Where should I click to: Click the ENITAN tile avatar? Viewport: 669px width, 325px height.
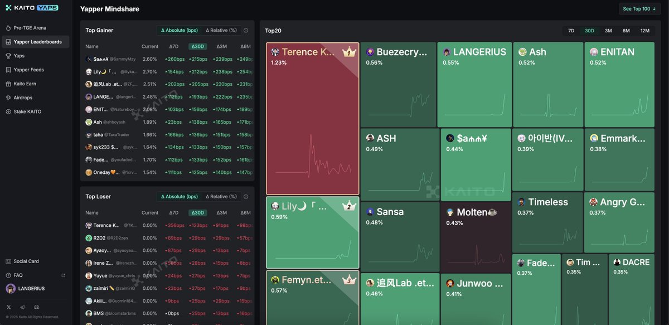pyautogui.click(x=594, y=52)
